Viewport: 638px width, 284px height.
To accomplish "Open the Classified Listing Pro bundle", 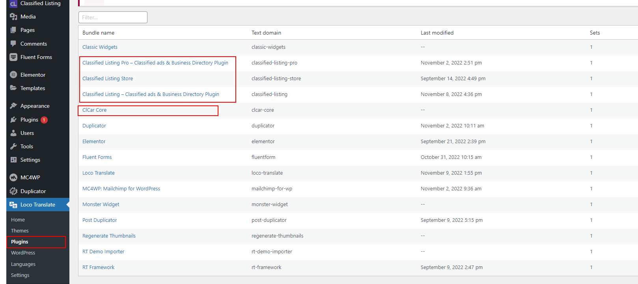I will click(155, 63).
